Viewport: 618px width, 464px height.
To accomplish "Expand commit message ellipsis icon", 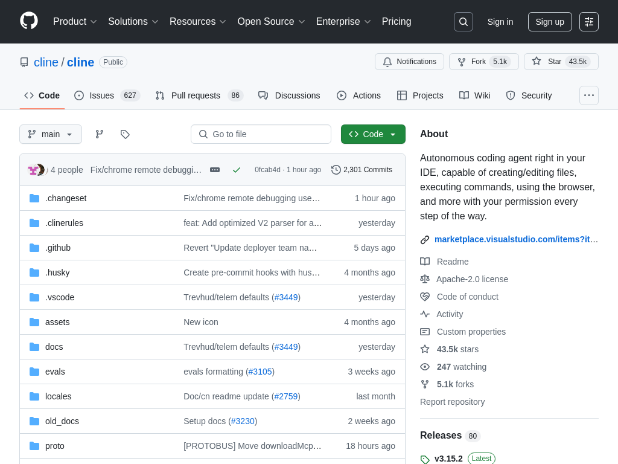I will tap(215, 170).
